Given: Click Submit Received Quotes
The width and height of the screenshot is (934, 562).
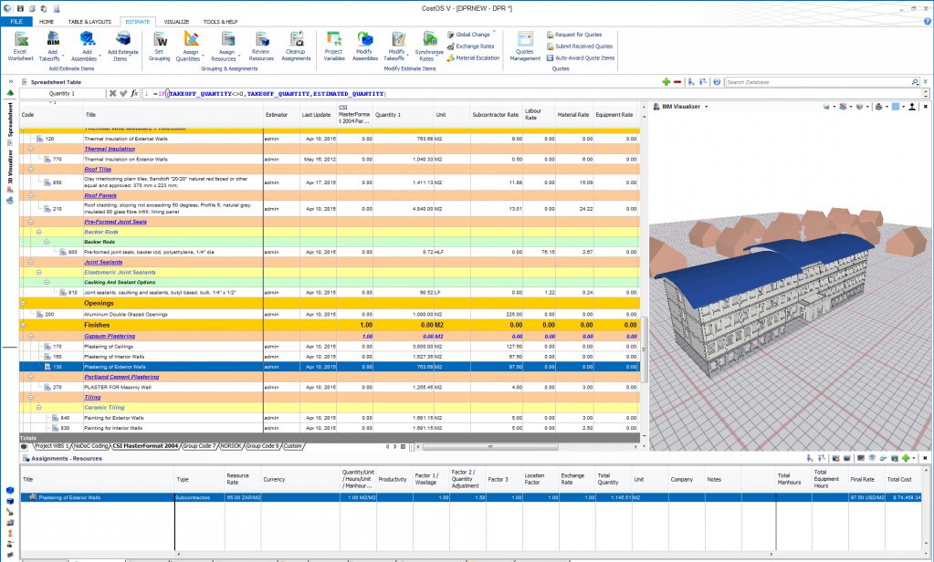Looking at the screenshot, I should click(580, 47).
